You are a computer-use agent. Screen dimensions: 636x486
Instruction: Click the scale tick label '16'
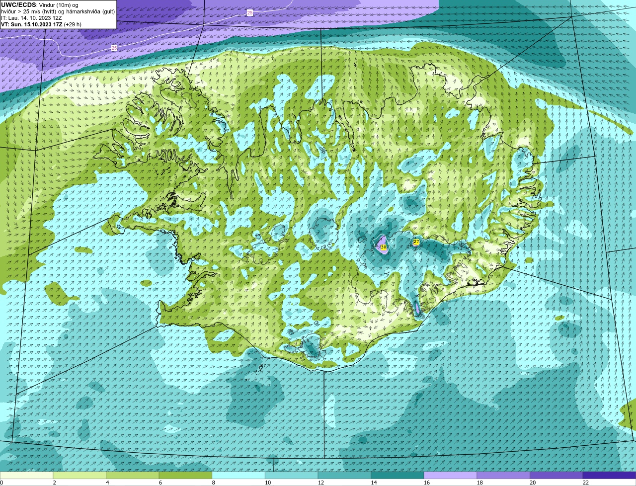click(427, 483)
